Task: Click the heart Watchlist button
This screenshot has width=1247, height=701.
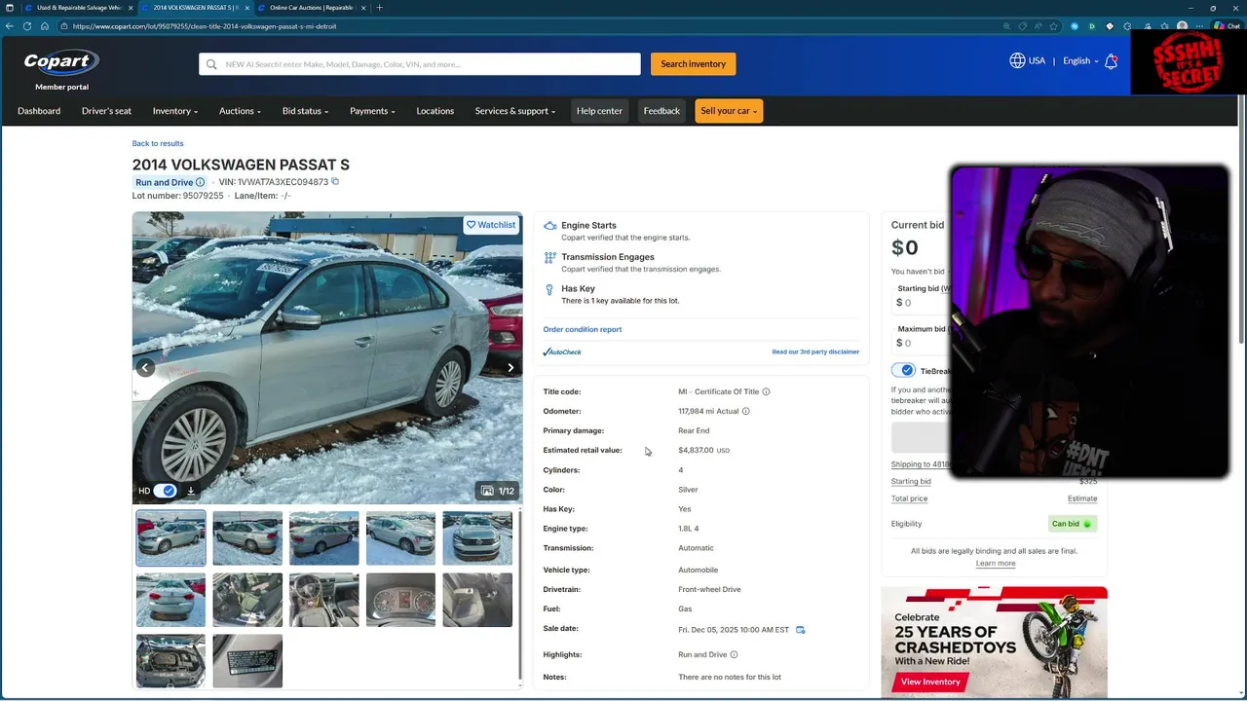Action: [x=490, y=225]
